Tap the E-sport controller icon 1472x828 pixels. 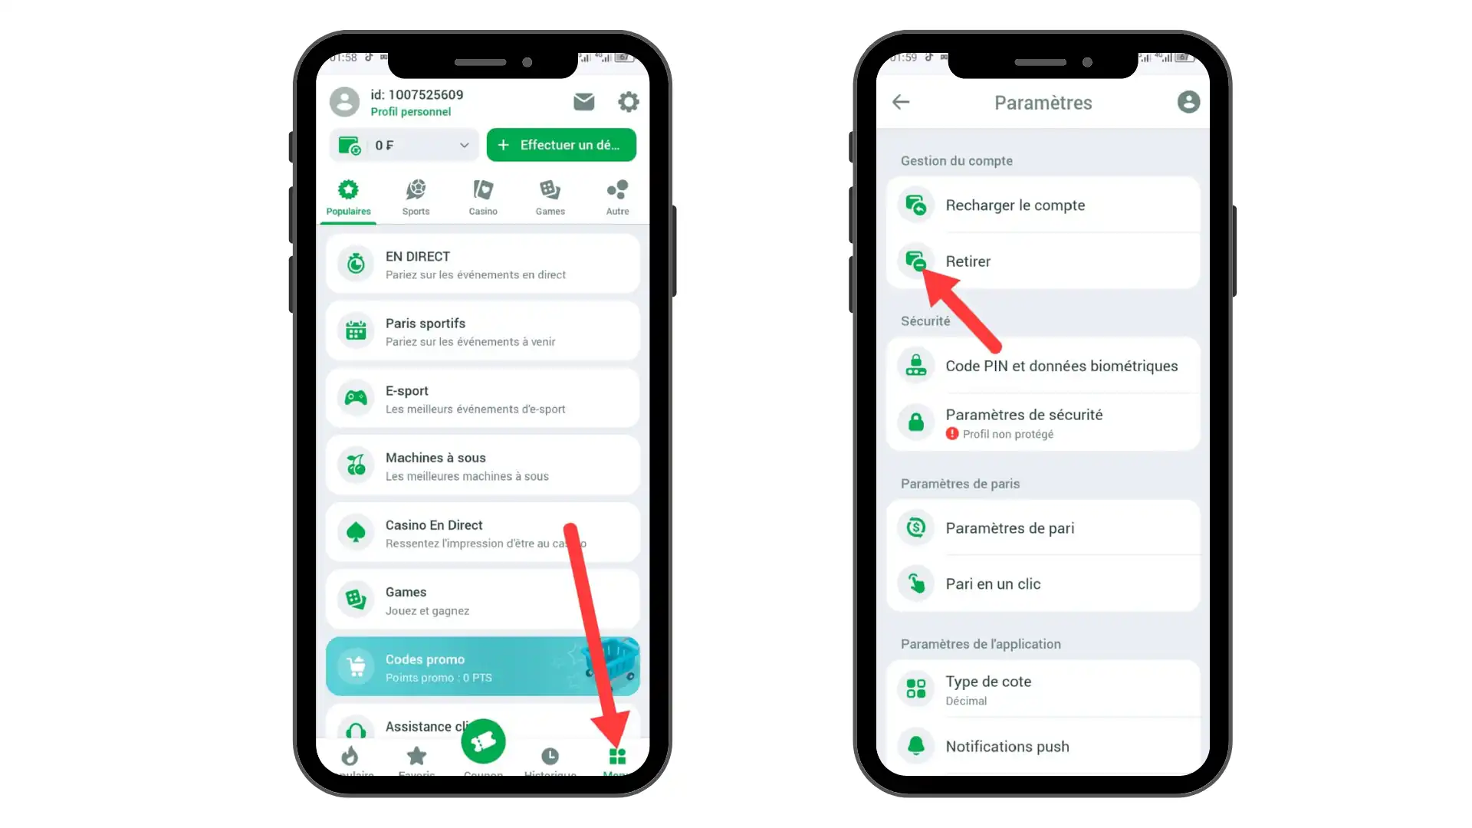pos(355,397)
